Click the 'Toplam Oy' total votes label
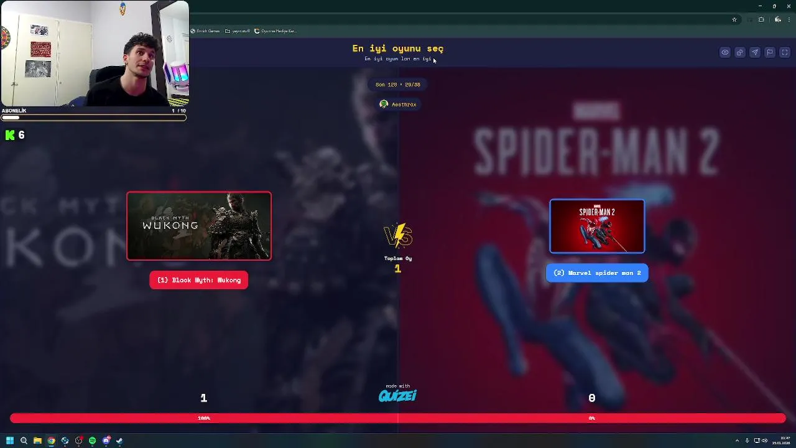Screen dimensions: 796x448 point(398,258)
